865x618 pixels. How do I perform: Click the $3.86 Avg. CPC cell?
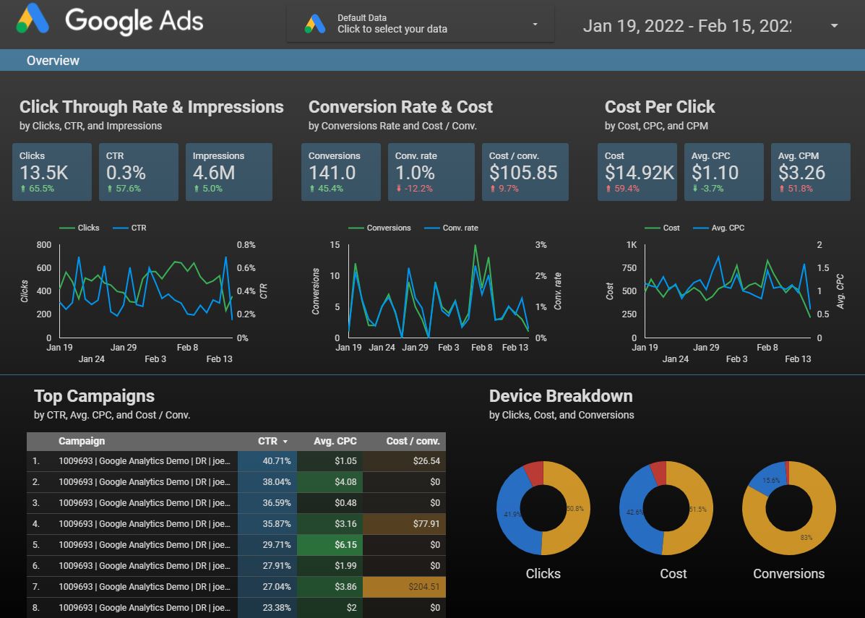[330, 586]
